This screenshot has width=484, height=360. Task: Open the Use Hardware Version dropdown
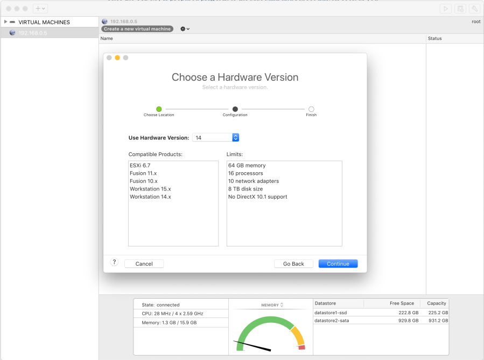[235, 138]
